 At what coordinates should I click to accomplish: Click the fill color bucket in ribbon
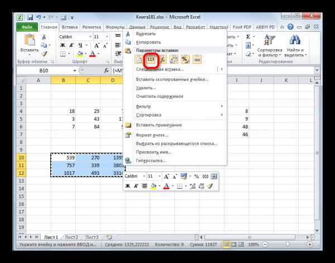[80, 54]
